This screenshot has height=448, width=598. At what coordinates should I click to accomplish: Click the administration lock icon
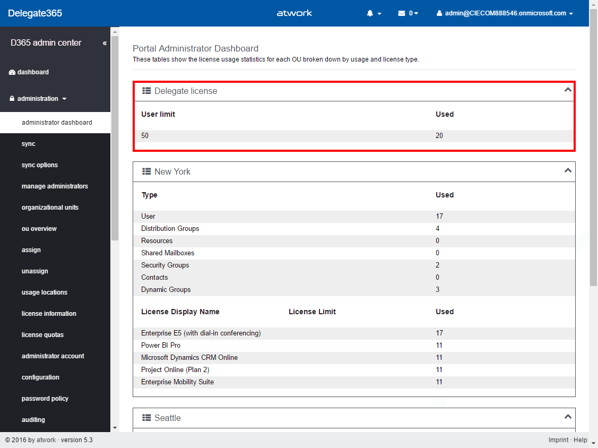point(12,99)
